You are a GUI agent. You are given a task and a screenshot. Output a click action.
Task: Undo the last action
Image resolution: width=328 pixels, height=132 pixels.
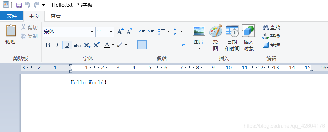28,5
